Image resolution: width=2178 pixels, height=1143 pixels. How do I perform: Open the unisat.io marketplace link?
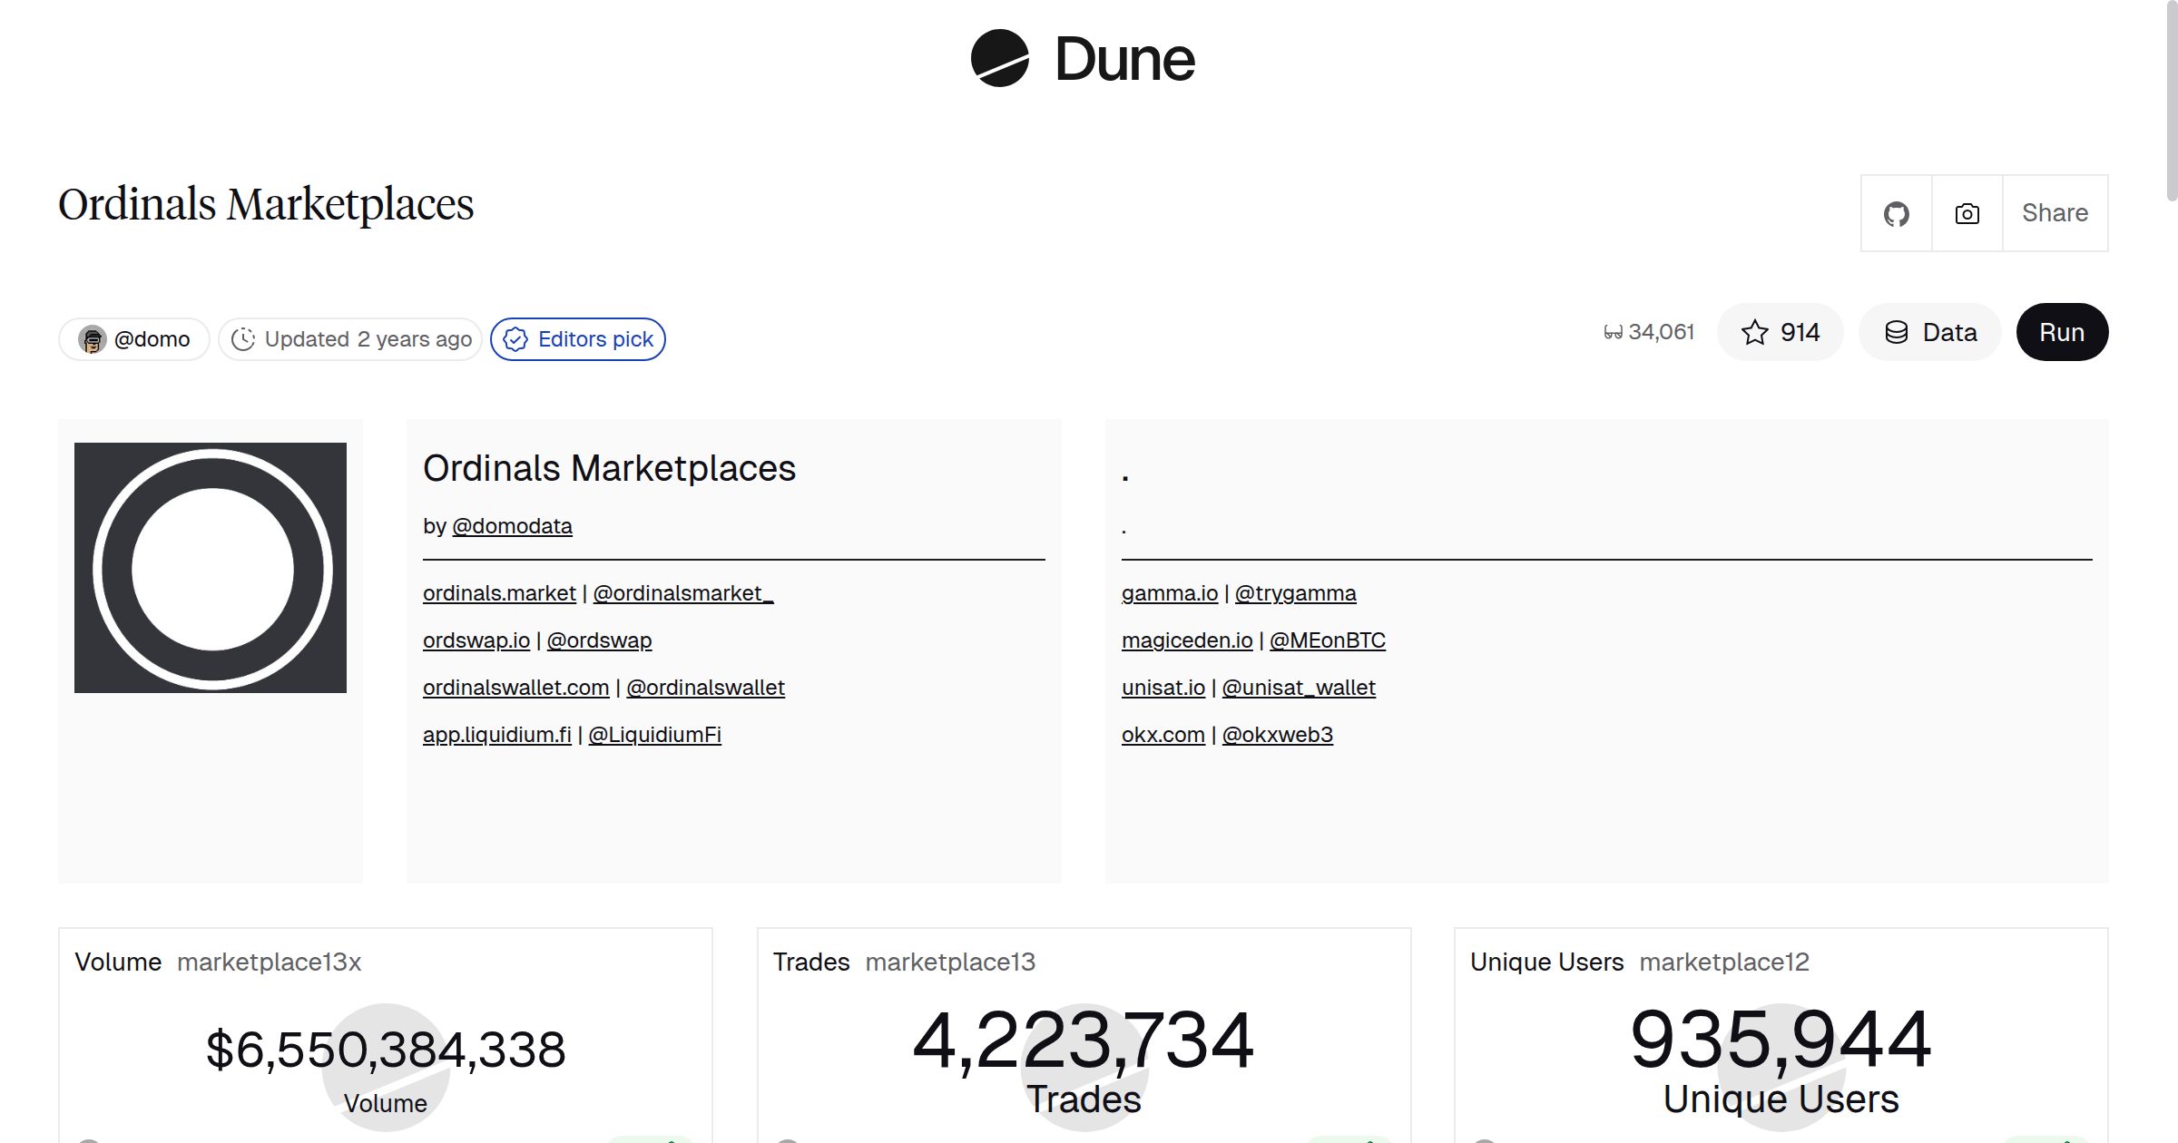(1163, 687)
